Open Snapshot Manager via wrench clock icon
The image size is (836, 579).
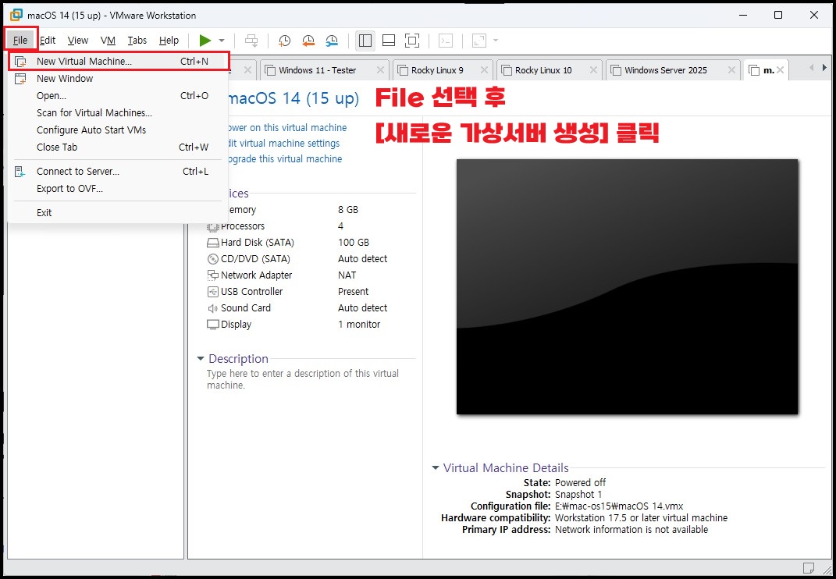[x=332, y=41]
